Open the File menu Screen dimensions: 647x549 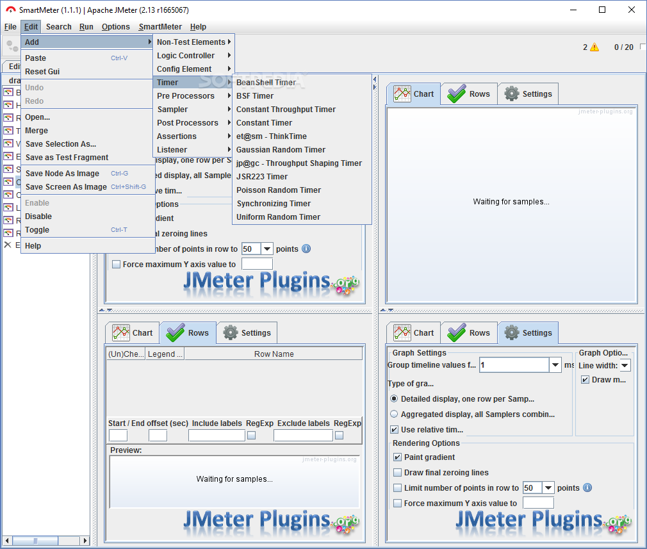click(x=10, y=27)
